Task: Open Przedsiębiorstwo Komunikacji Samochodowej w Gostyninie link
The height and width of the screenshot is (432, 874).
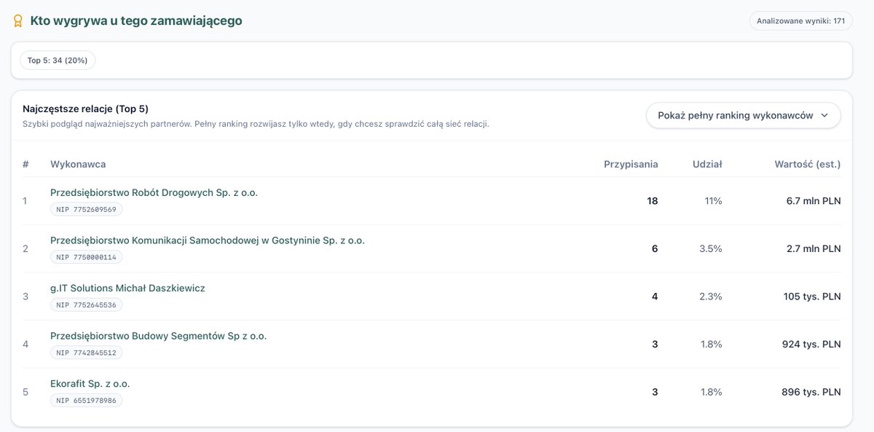Action: tap(208, 240)
